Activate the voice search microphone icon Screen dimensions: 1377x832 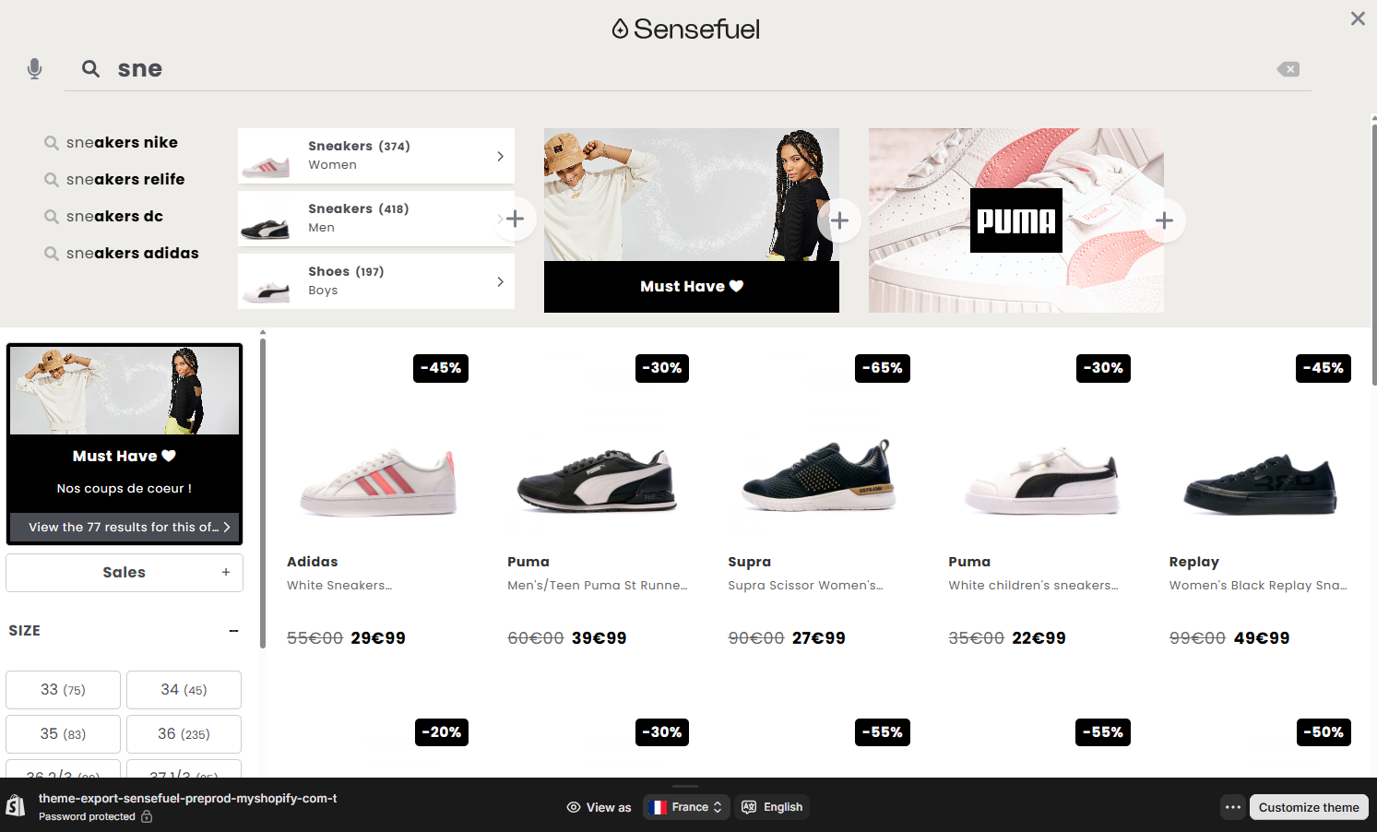click(x=35, y=69)
